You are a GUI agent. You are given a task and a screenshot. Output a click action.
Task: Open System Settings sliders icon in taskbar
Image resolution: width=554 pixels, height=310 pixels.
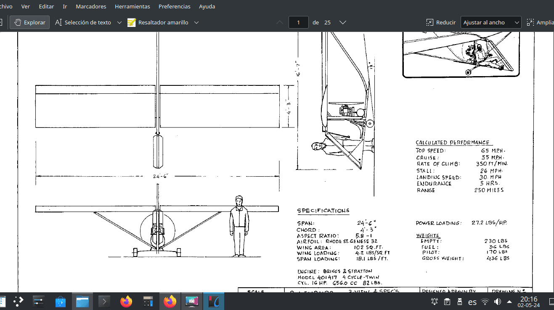(x=38, y=301)
